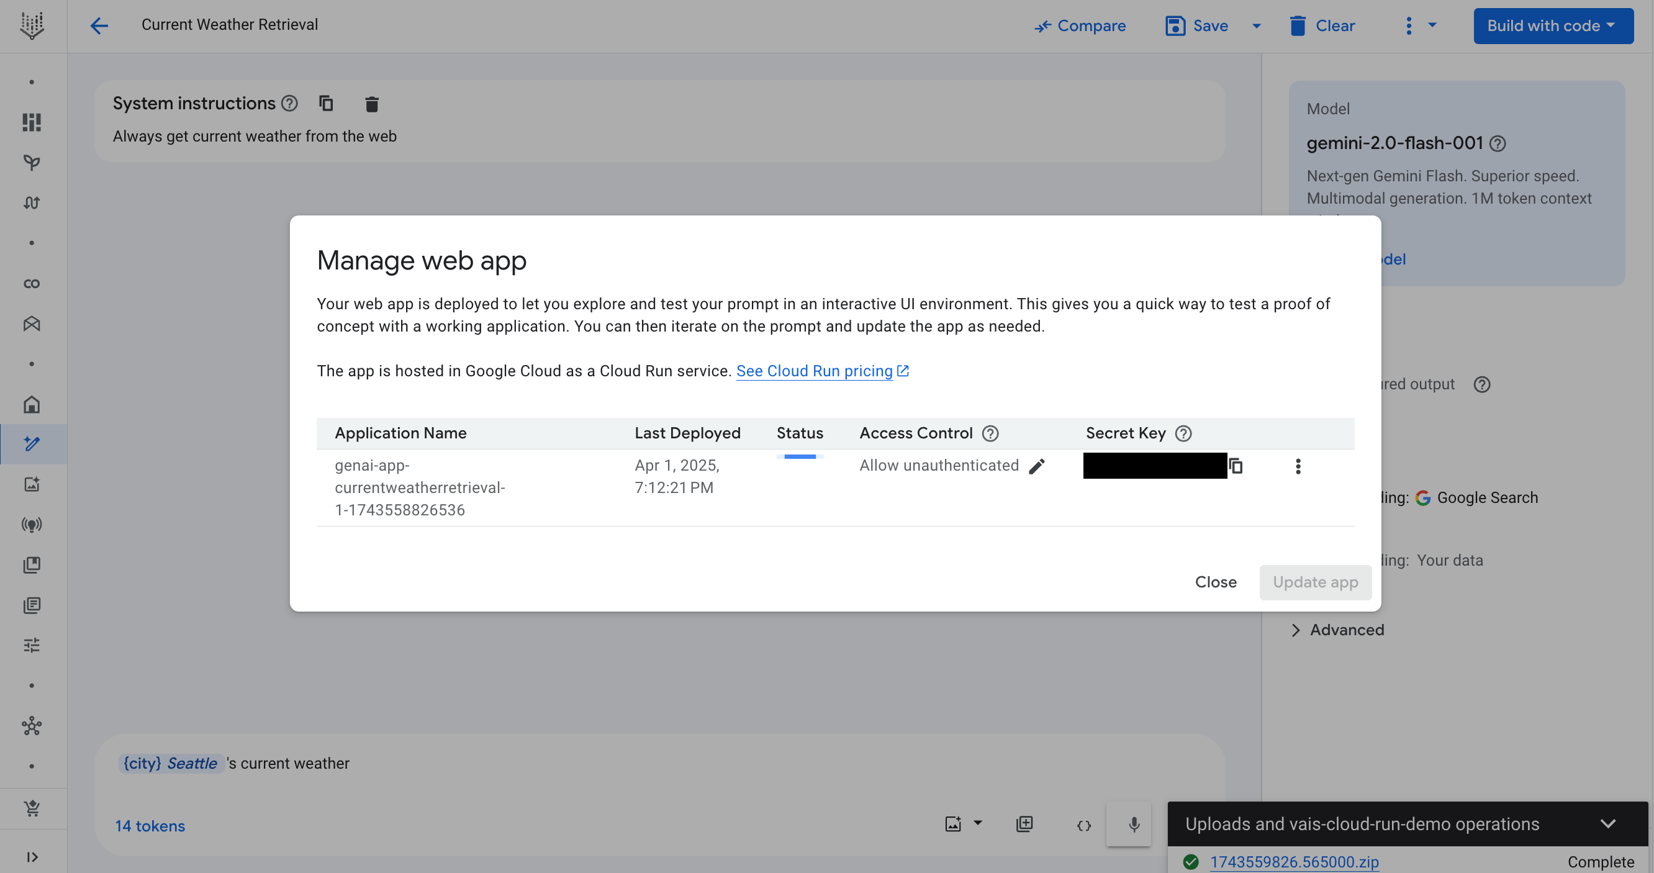
Task: Select the speech icon in the sidebar
Action: 32,525
